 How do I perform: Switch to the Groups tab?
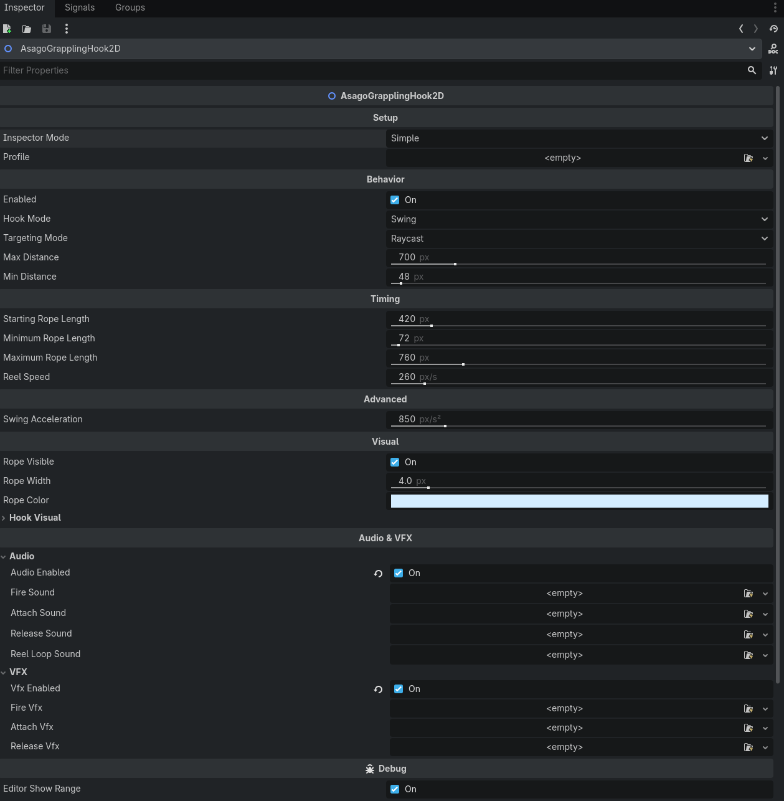click(x=130, y=7)
